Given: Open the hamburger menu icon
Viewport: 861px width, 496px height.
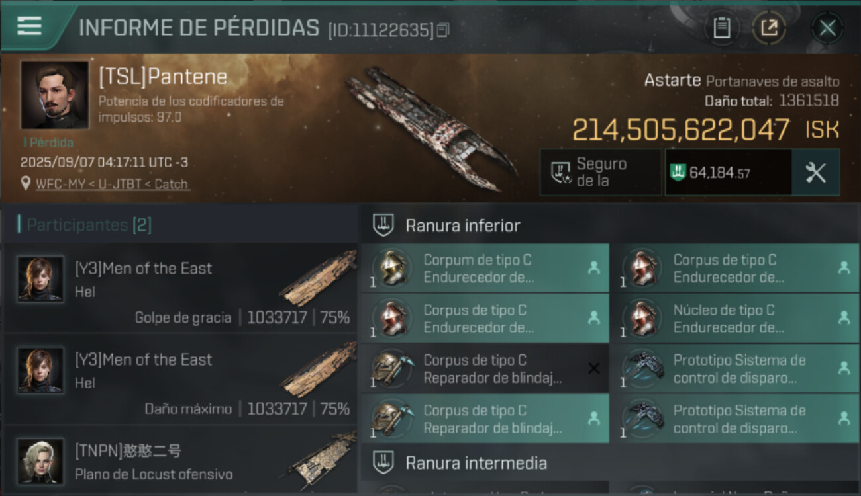Looking at the screenshot, I should [29, 26].
